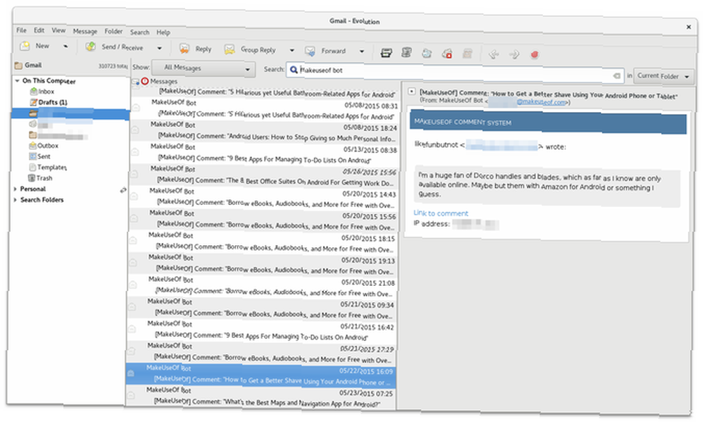Click the magnifier icon in search box

click(x=294, y=70)
